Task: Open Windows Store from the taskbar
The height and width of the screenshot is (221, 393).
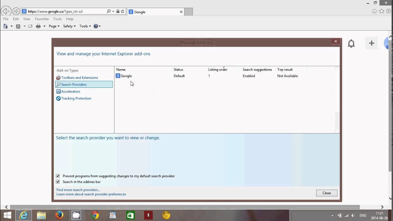Action: point(130,215)
